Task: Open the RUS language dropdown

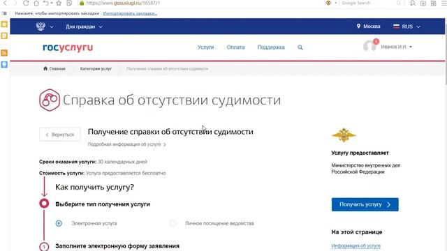Action: click(x=411, y=26)
